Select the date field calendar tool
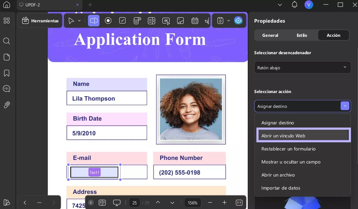The image size is (358, 209). [195, 21]
